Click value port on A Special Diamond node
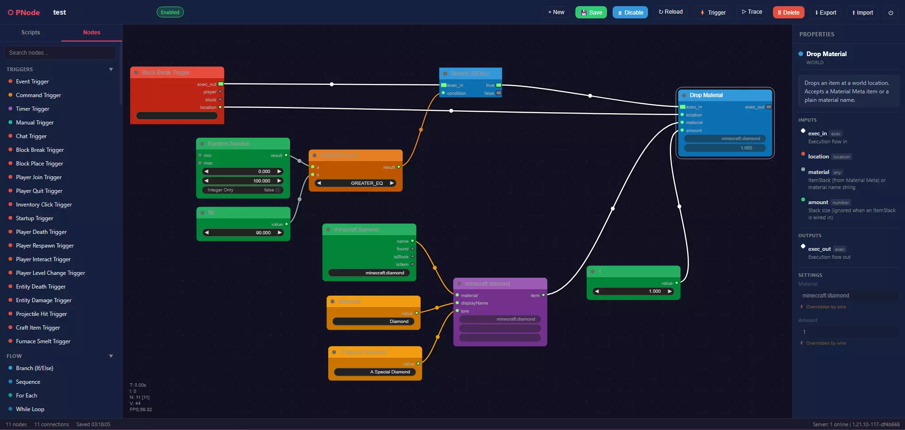Viewport: 905px width, 430px height. (418, 364)
